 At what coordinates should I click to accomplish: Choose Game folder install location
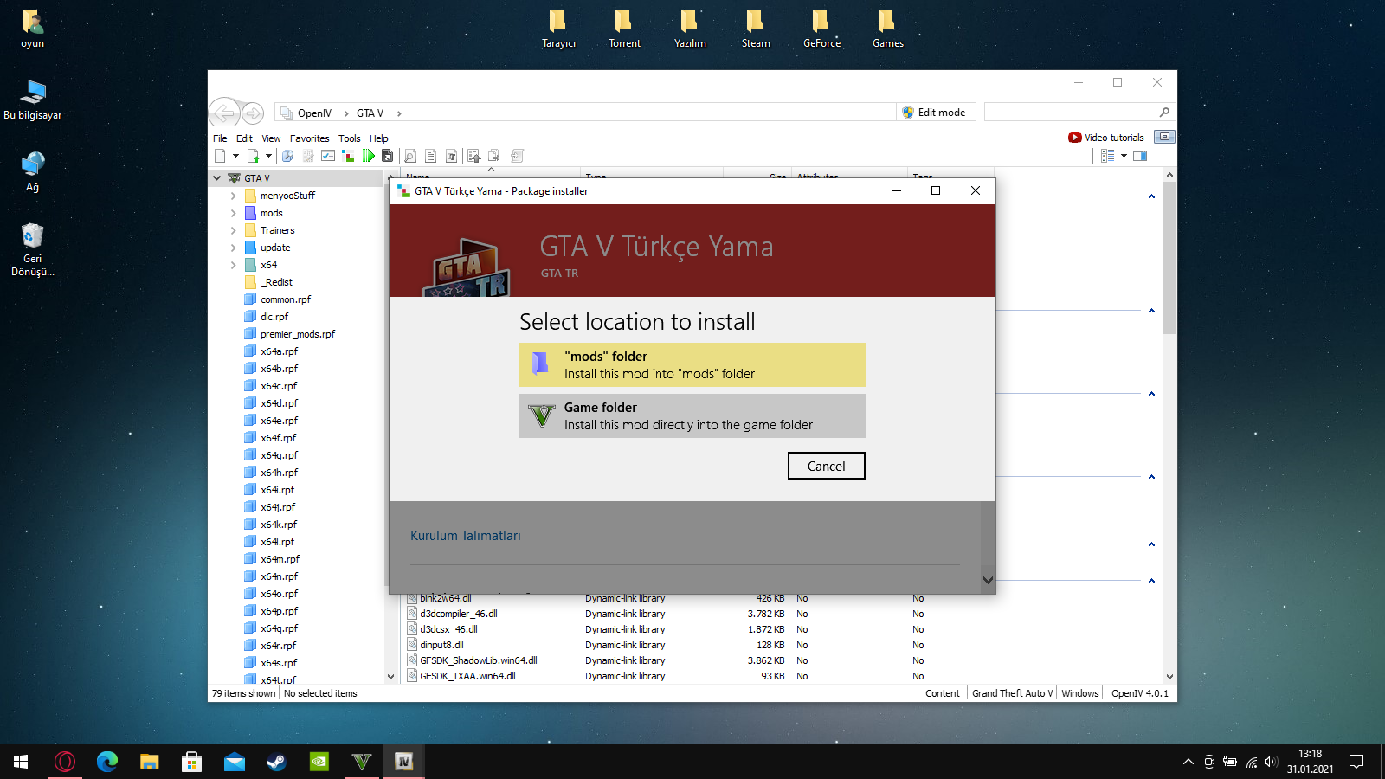(692, 415)
